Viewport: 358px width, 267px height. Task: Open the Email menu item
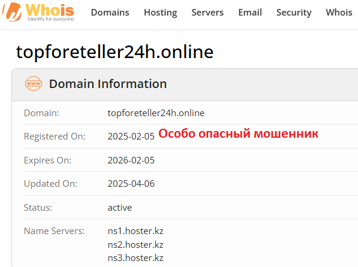250,13
